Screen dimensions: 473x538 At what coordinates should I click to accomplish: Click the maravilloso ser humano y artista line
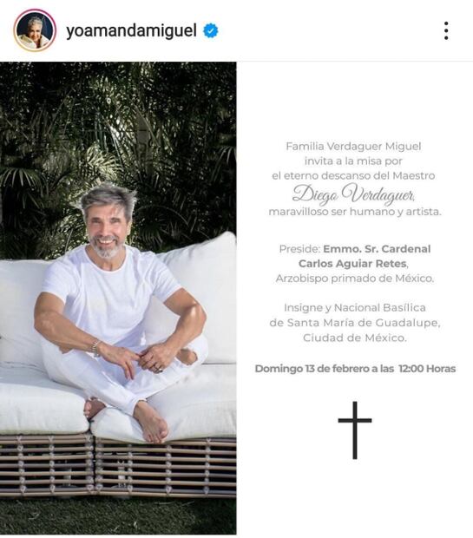click(x=355, y=212)
